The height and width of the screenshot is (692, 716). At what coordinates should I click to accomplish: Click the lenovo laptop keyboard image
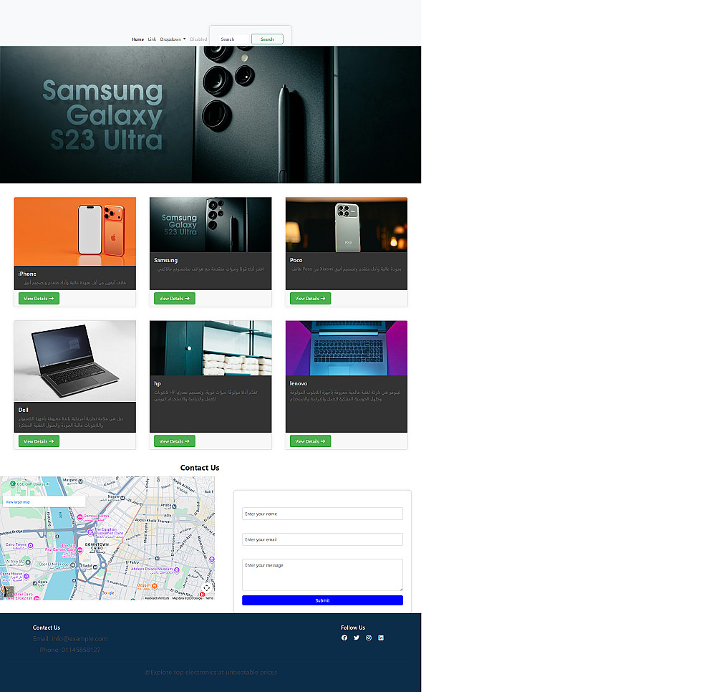[346, 348]
